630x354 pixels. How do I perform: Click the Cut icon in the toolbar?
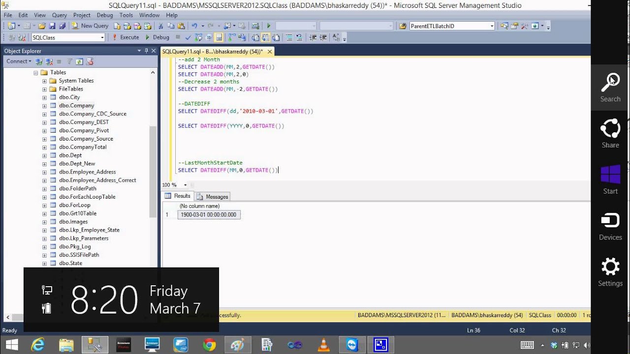160,26
